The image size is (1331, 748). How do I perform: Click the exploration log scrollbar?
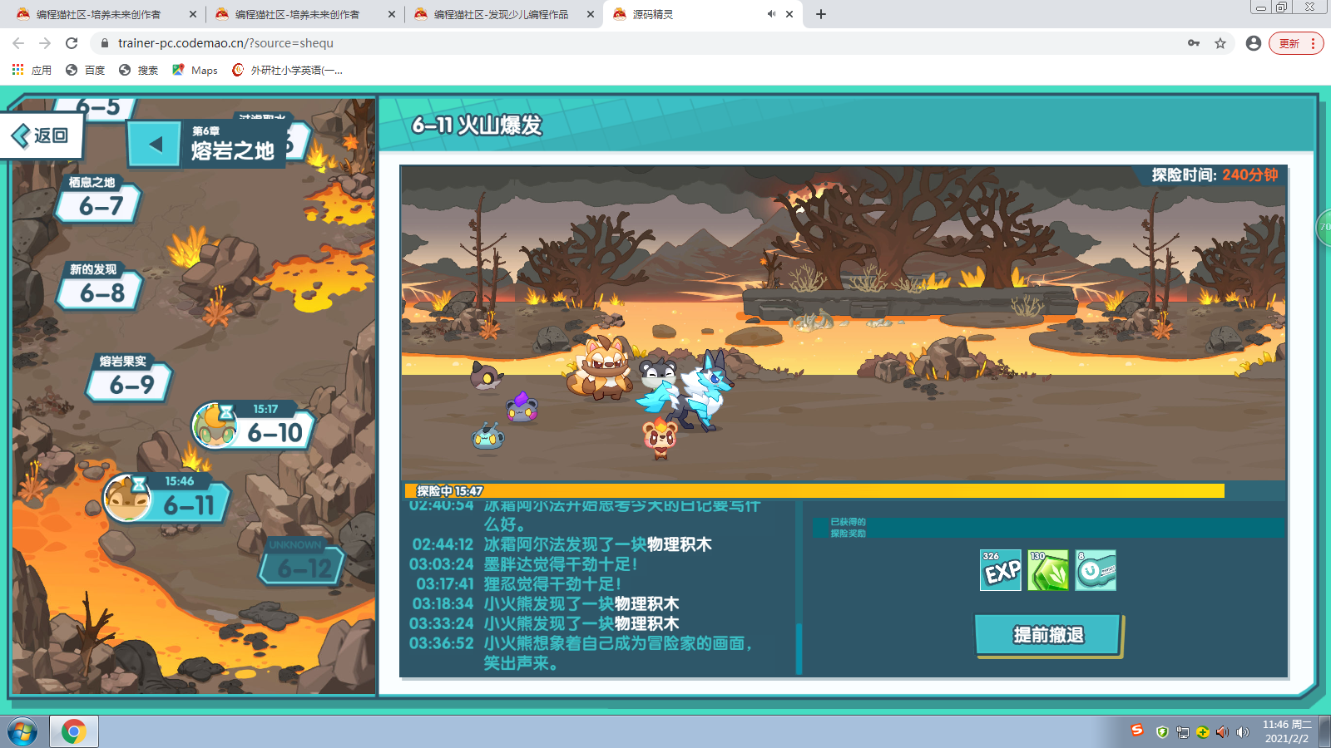point(799,648)
